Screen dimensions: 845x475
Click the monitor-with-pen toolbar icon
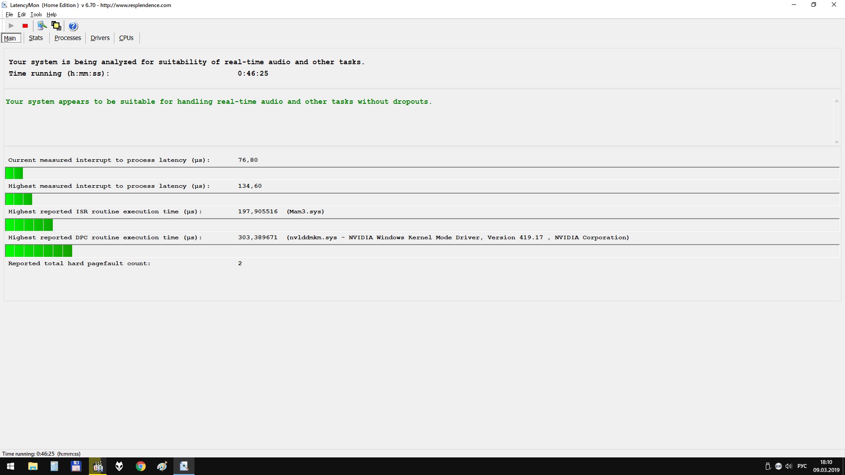point(42,26)
